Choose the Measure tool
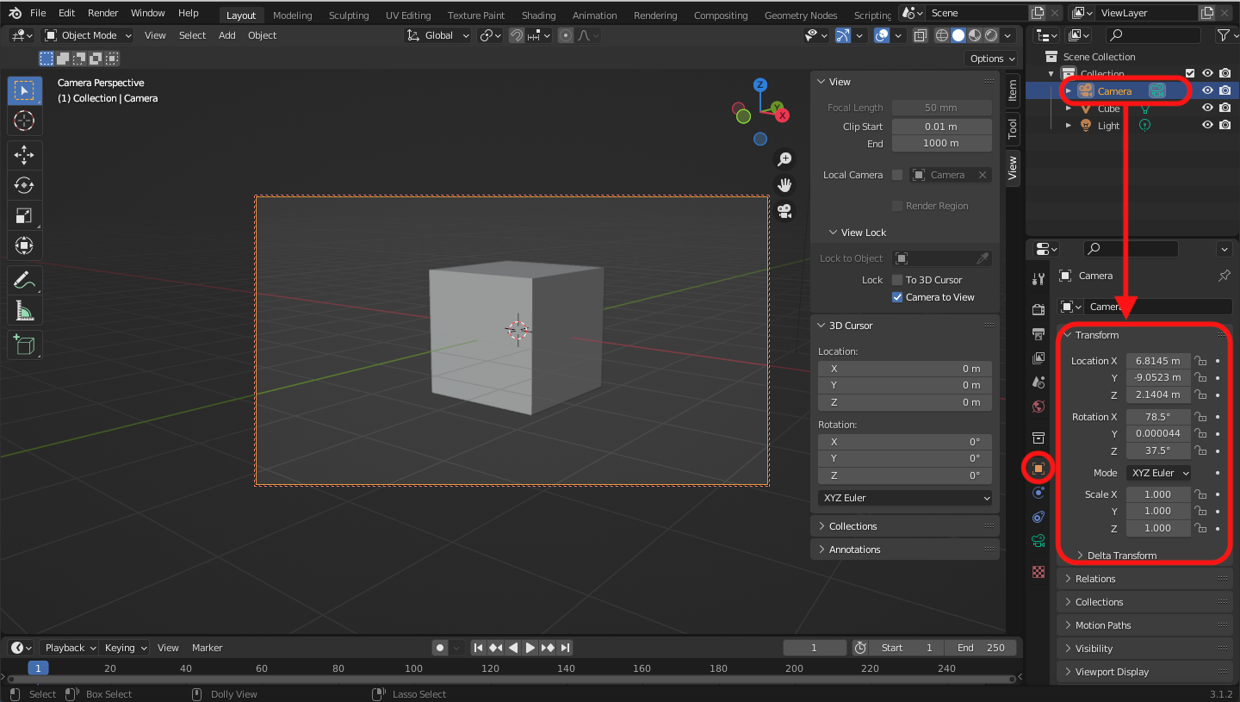1240x702 pixels. [x=24, y=311]
